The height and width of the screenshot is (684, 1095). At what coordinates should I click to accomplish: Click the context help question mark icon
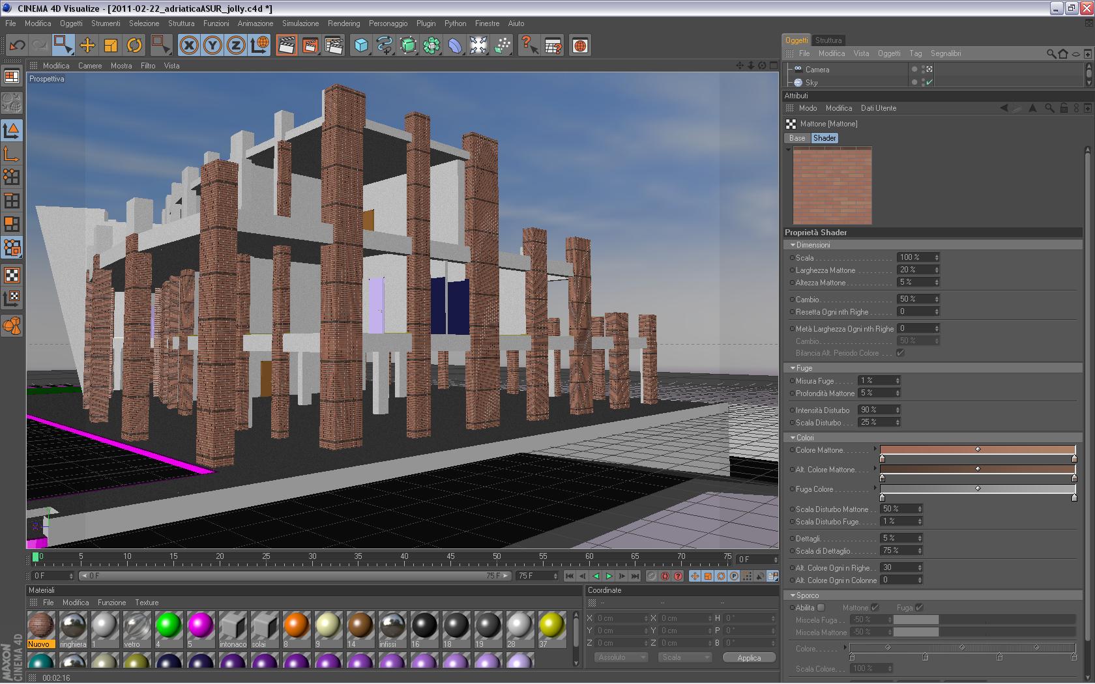coord(529,46)
